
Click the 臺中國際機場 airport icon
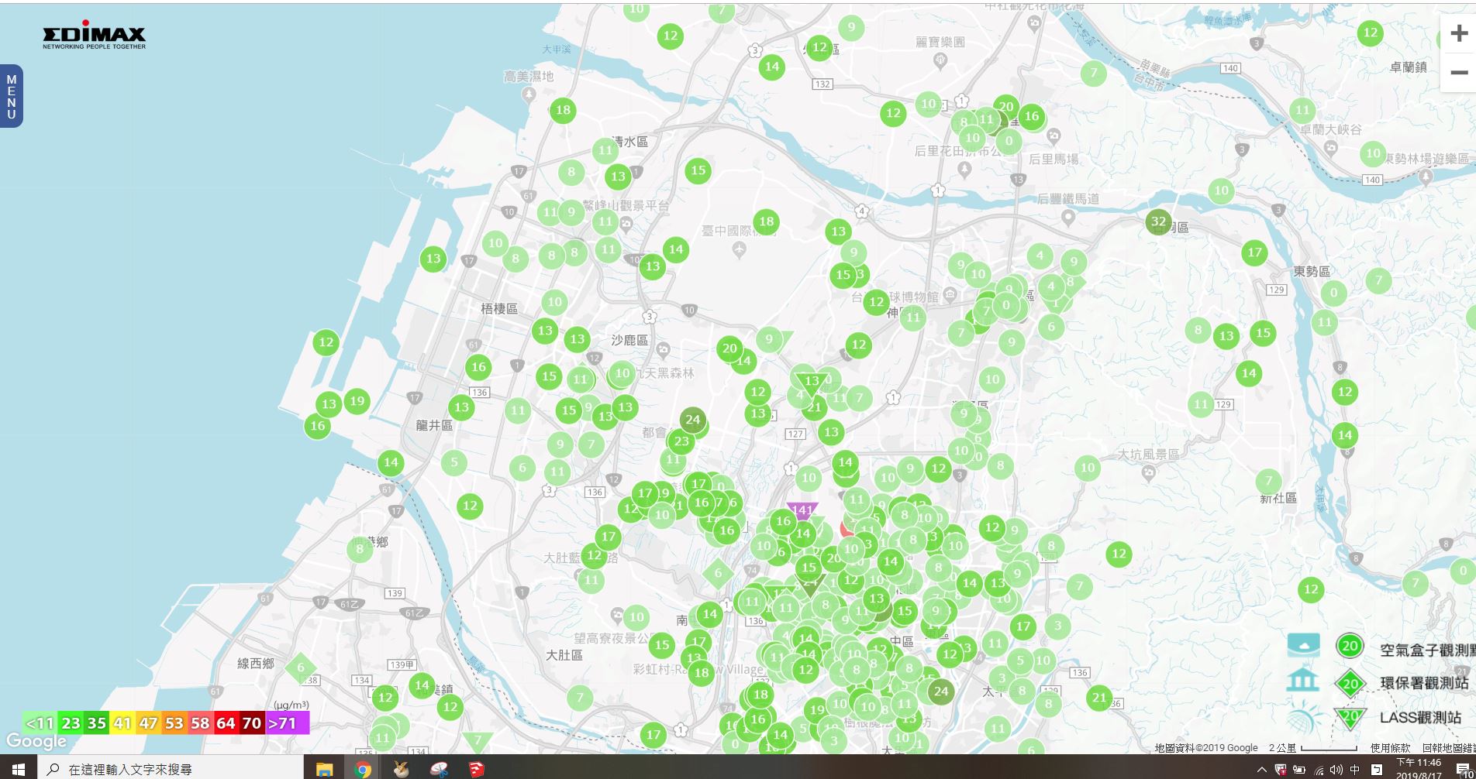739,249
